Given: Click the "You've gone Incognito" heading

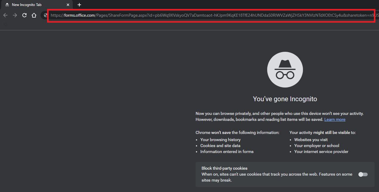Looking at the screenshot, I should point(285,99).
